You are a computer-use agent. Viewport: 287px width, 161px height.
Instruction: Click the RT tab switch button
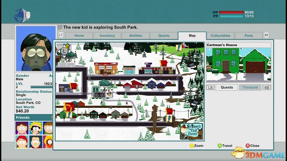pos(266,35)
